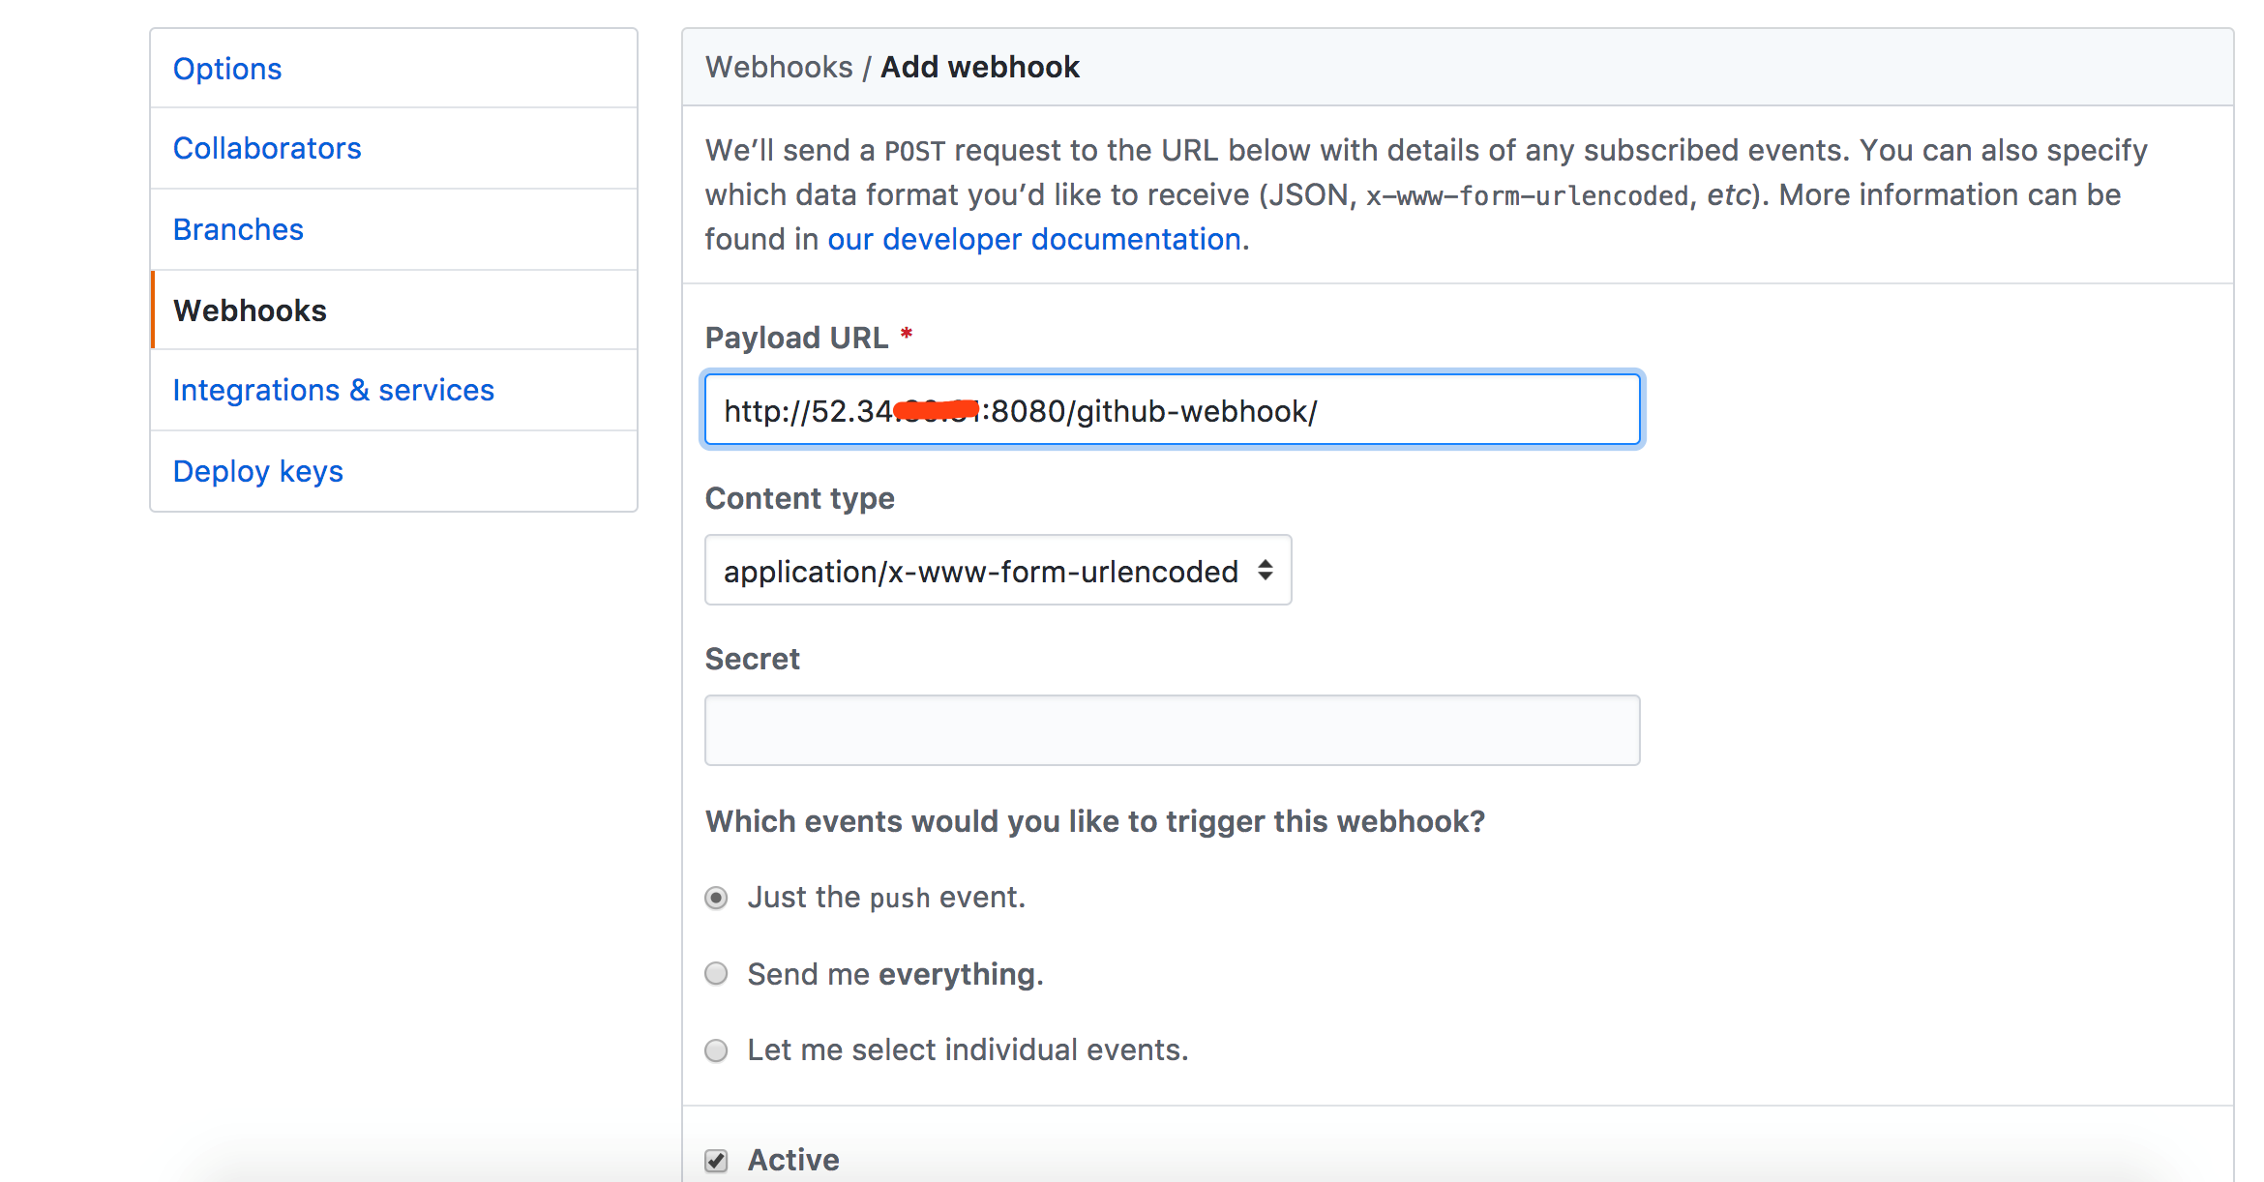The width and height of the screenshot is (2264, 1182).
Task: Click the Secret field label
Action: pyautogui.click(x=752, y=659)
